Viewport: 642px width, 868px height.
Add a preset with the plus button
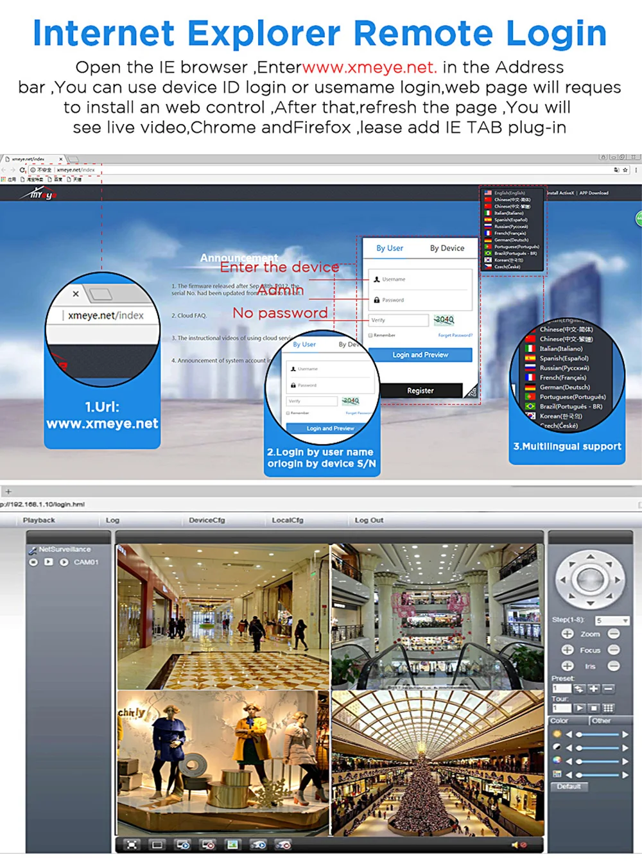click(x=594, y=688)
